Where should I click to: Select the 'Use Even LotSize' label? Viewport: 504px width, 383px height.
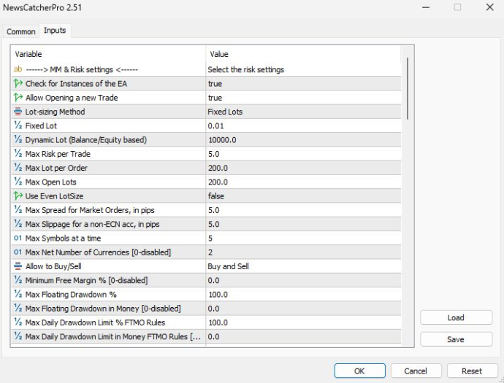coord(54,196)
